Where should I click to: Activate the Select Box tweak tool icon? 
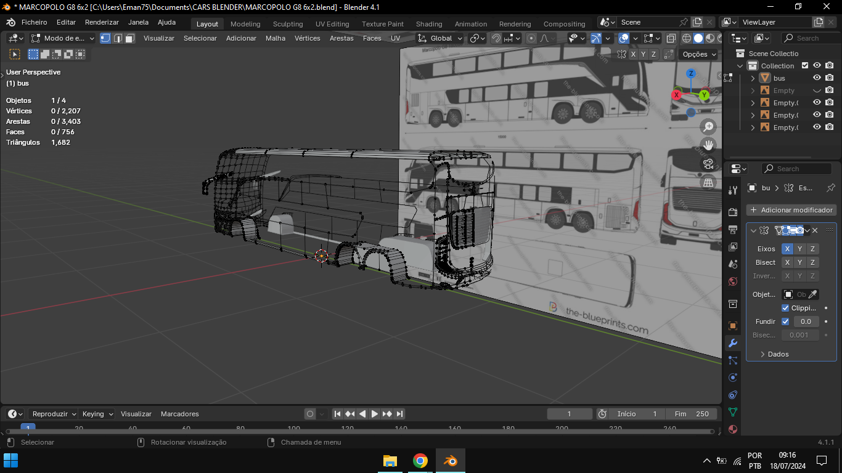coord(15,54)
